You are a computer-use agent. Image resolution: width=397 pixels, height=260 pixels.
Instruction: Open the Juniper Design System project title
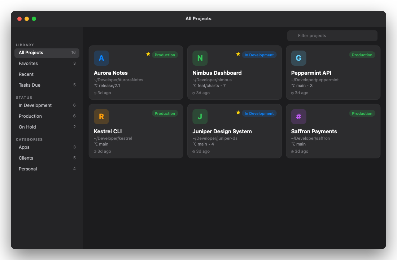(x=222, y=131)
